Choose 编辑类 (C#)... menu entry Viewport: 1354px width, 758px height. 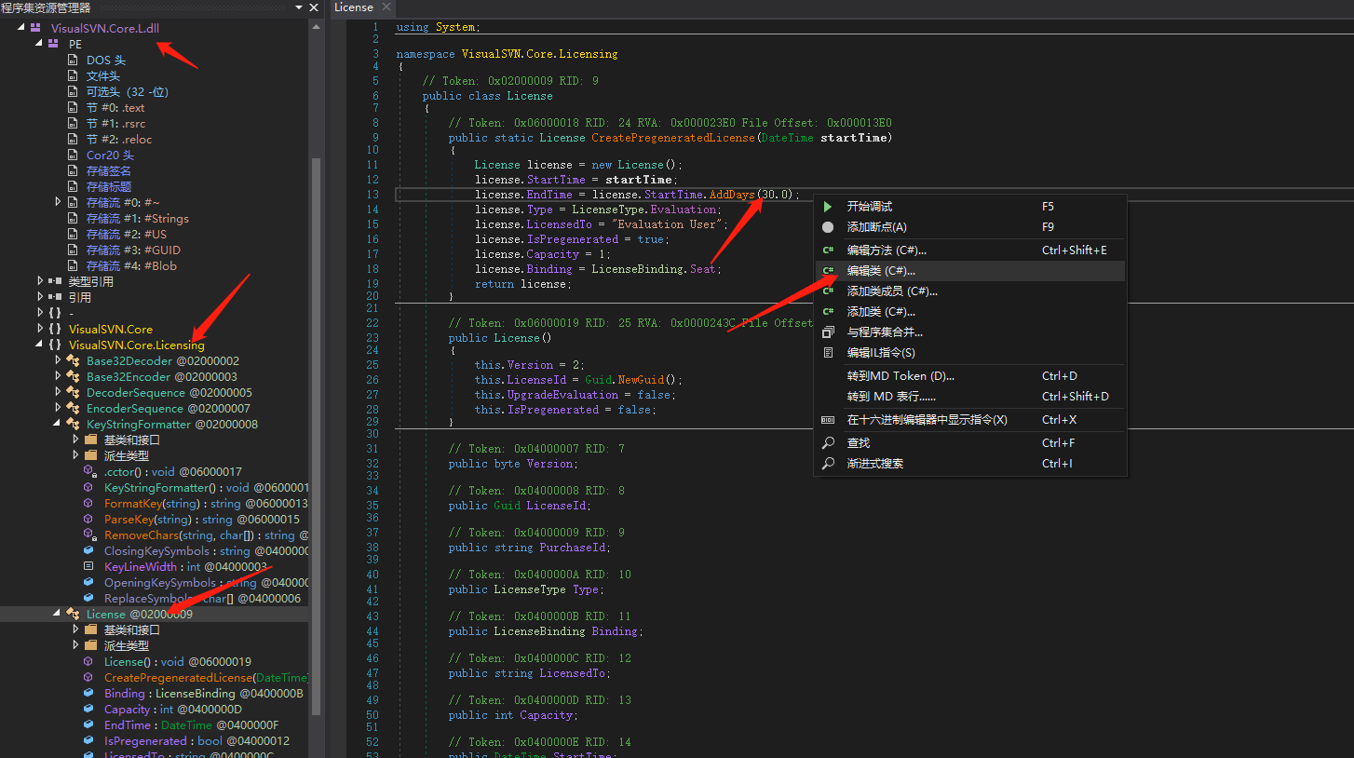click(x=969, y=271)
